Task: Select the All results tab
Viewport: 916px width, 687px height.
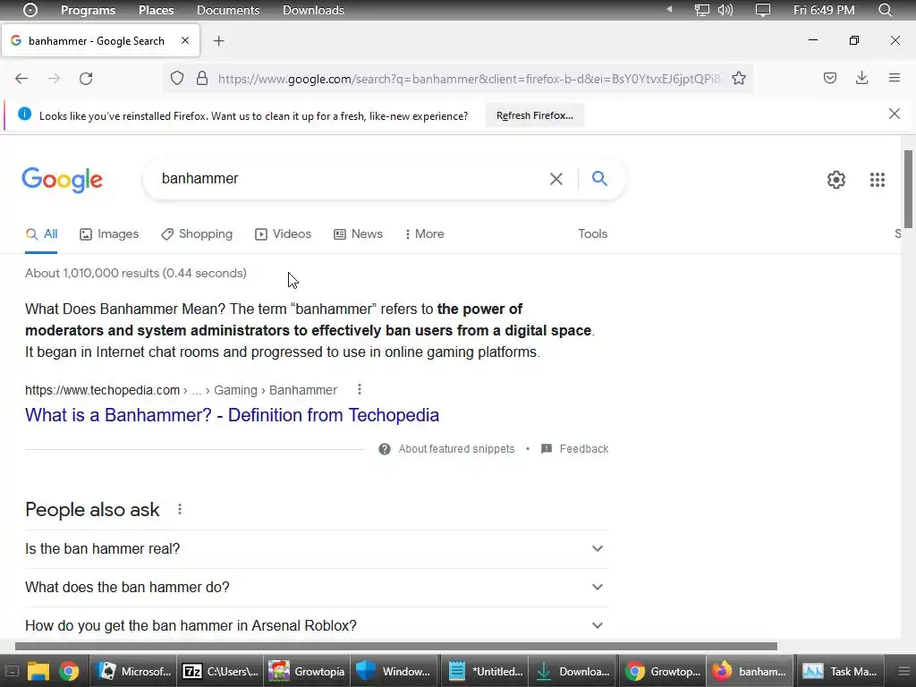Action: tap(41, 233)
